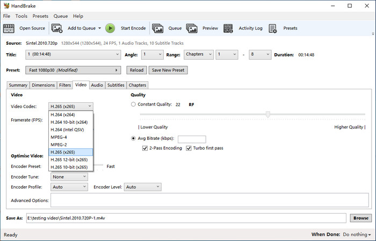The width and height of the screenshot is (376, 241).
Task: Open the Add to Queue dropdown arrow
Action: (99, 29)
